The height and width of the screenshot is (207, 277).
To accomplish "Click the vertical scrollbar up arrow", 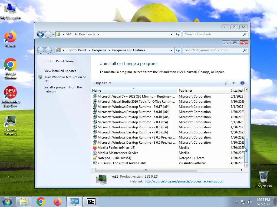I will [x=246, y=90].
